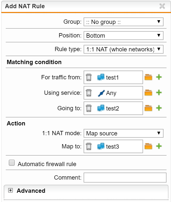171x202 pixels.
Task: Open the Group dropdown
Action: pos(123,22)
